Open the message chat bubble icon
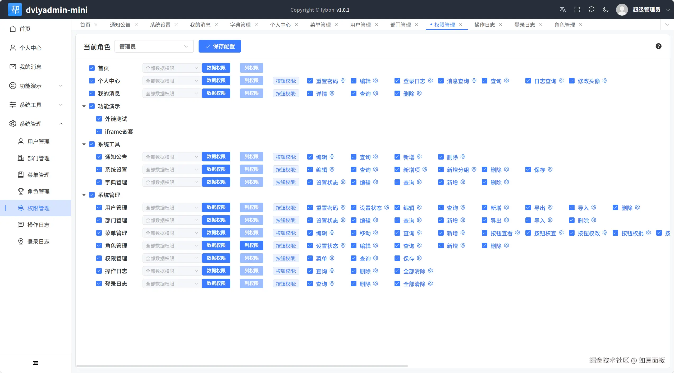Viewport: 674px width, 373px height. tap(591, 10)
